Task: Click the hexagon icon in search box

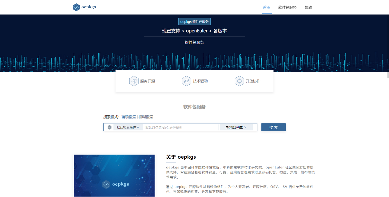Action: pos(109,127)
